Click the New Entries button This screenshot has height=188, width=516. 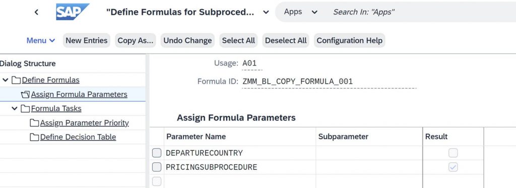point(87,40)
